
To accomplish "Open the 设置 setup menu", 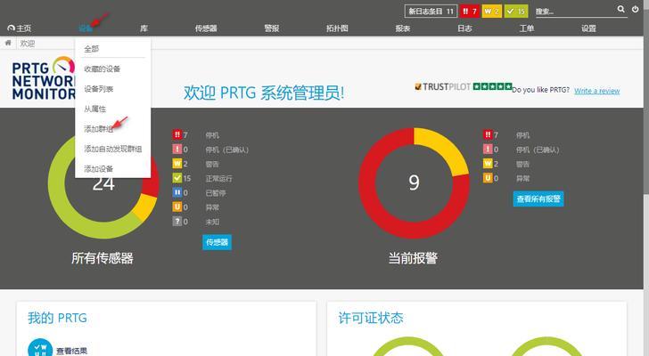I will [588, 28].
